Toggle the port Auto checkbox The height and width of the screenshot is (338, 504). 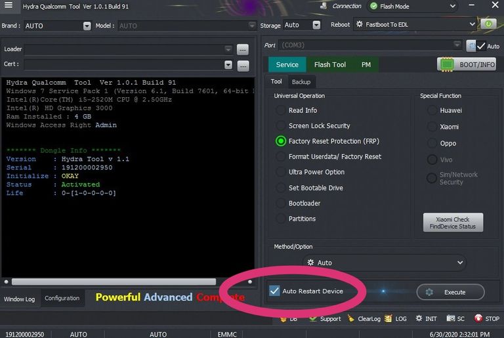pyautogui.click(x=481, y=46)
